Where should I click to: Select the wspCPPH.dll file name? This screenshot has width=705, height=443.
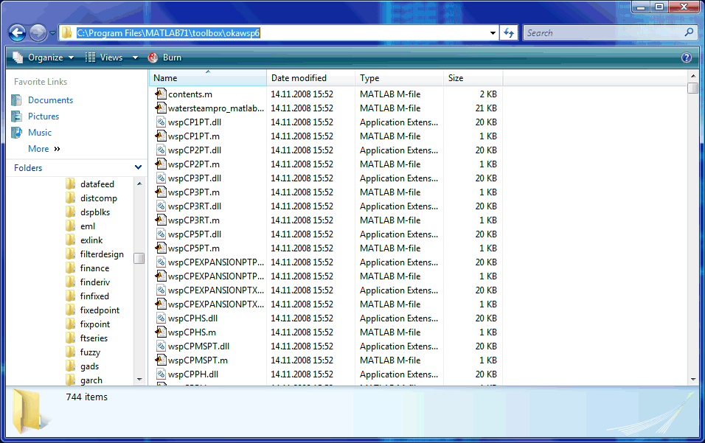(x=193, y=374)
